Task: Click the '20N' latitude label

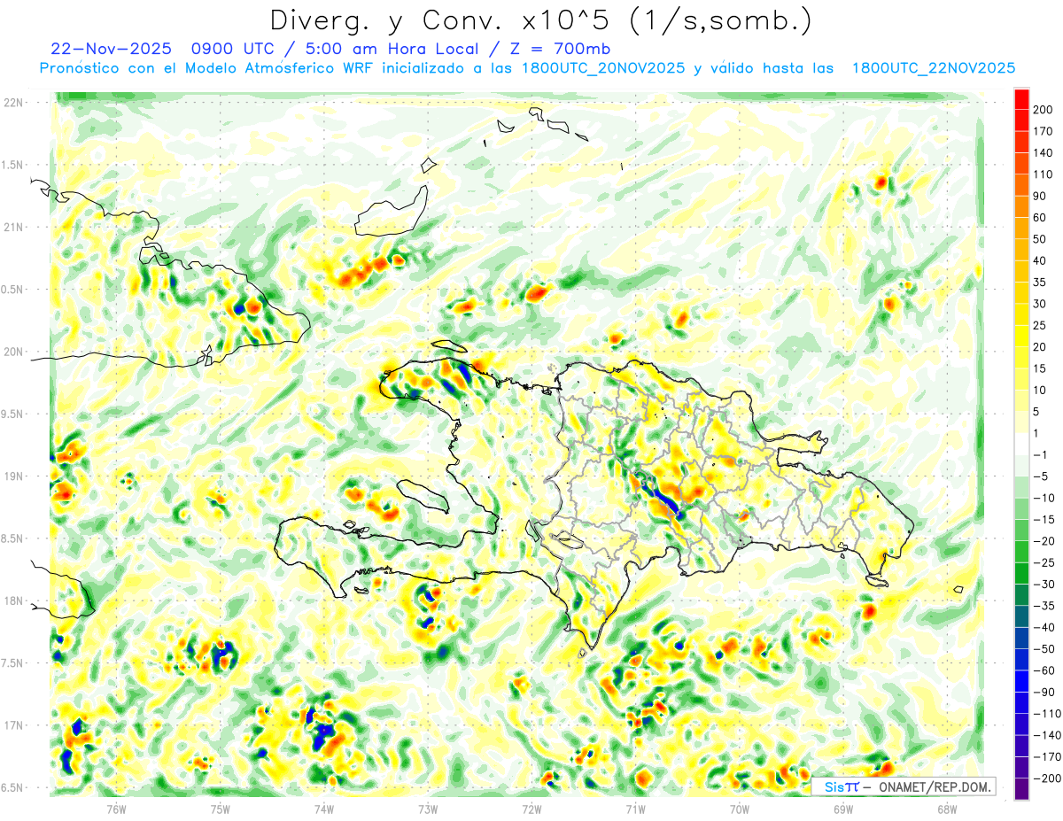Action: point(12,352)
